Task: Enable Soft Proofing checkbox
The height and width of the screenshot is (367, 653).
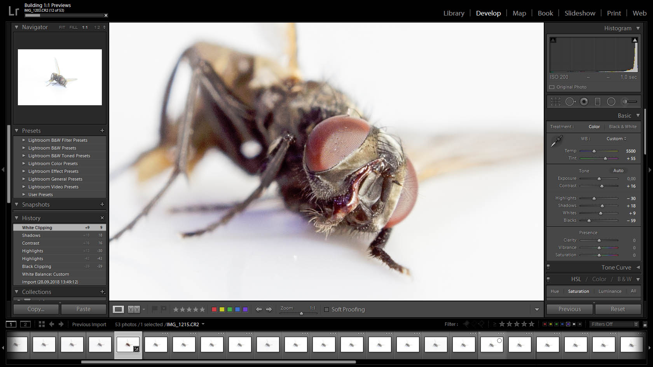Action: (326, 310)
